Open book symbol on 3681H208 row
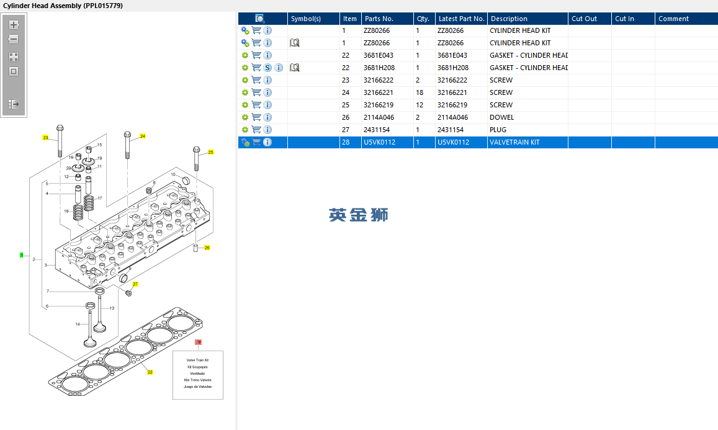Screen dimensions: 718x430 [294, 67]
